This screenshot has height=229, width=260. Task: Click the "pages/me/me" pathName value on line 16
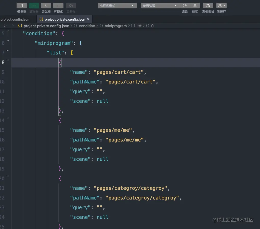tap(125, 140)
